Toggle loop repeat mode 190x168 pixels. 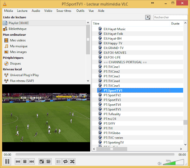65,162
